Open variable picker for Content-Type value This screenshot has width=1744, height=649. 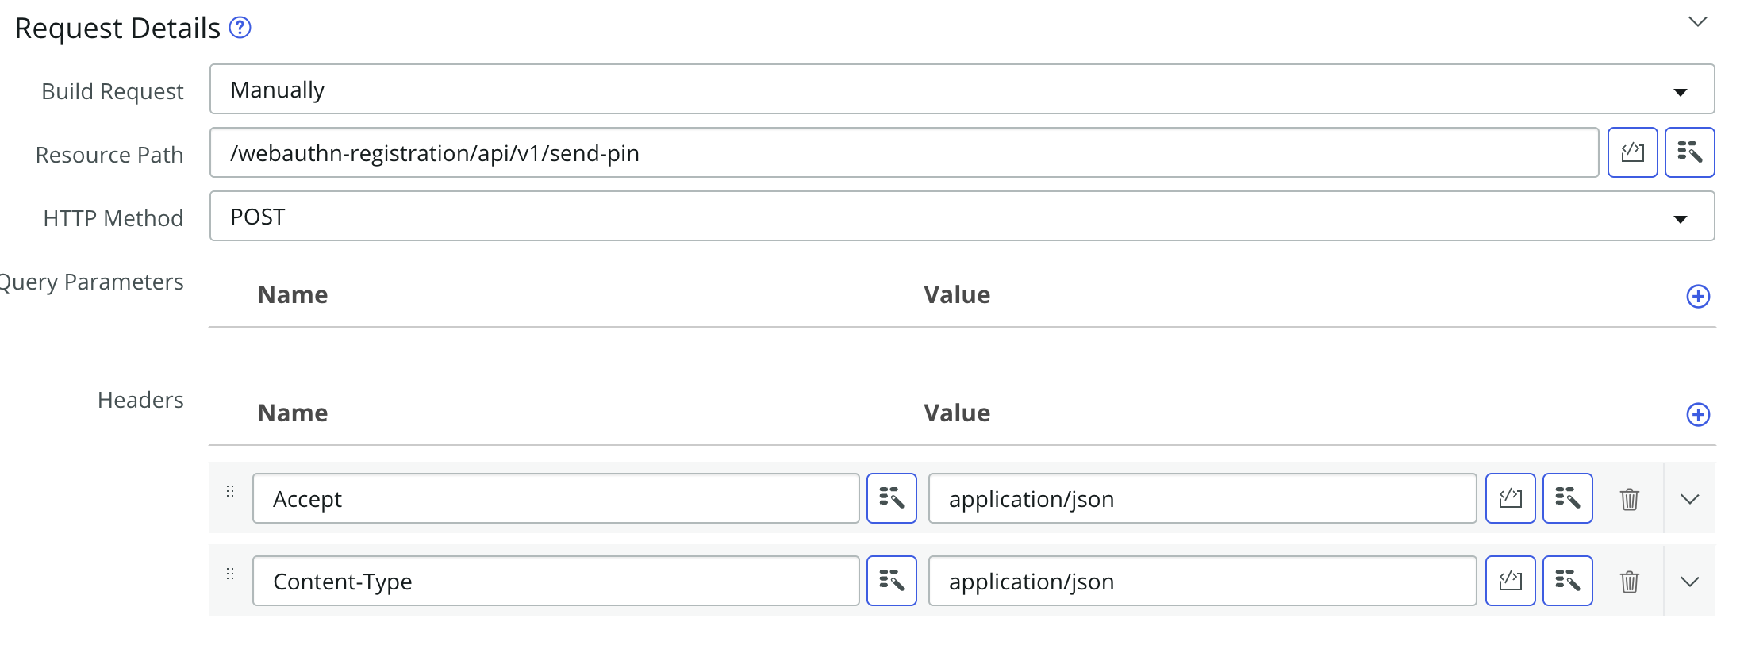tap(1567, 582)
